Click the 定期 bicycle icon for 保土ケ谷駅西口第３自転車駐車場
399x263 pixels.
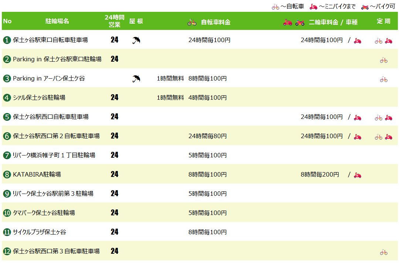click(x=384, y=252)
